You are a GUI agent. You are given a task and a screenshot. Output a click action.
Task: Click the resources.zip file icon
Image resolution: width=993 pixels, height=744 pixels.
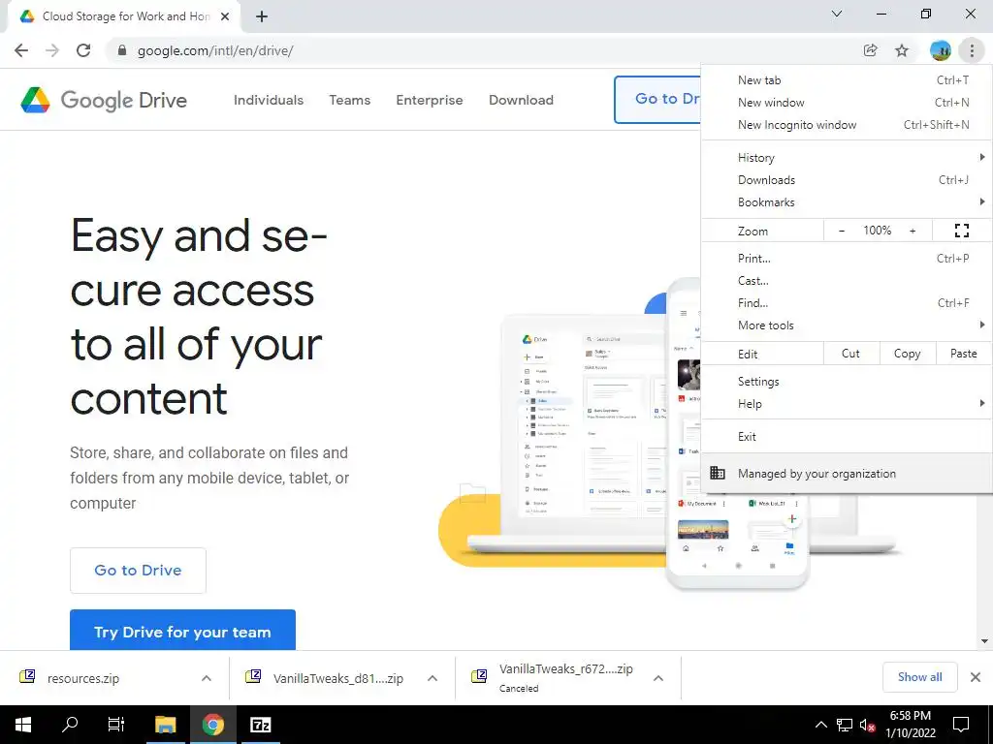click(x=27, y=676)
